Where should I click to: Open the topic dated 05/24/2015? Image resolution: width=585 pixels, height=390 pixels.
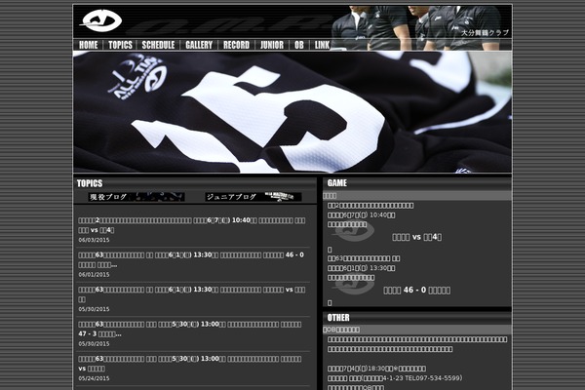pyautogui.click(x=190, y=364)
